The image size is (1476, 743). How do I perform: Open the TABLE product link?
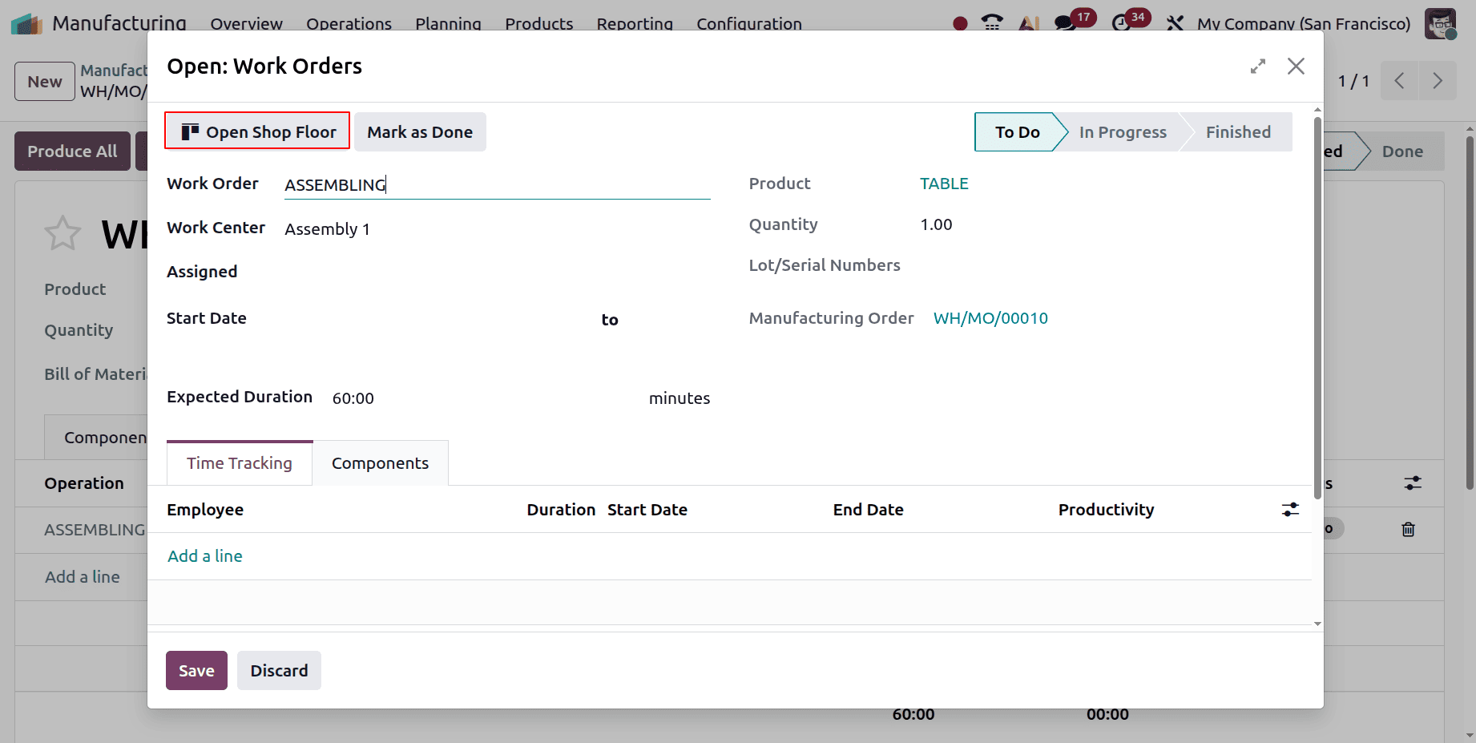[944, 184]
